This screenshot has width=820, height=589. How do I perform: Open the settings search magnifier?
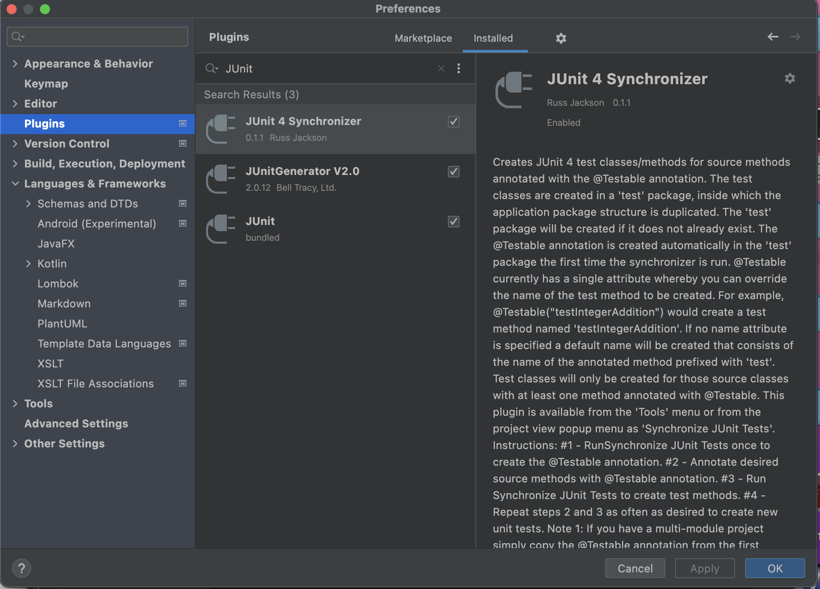(17, 36)
